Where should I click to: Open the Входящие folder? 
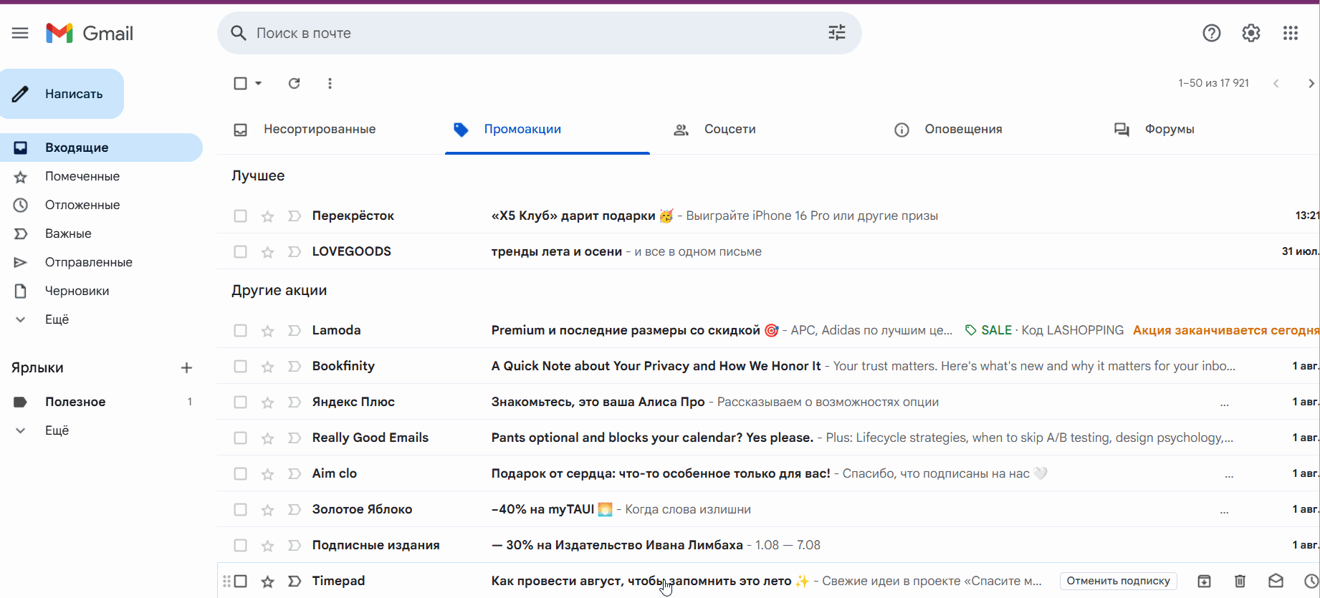(100, 148)
